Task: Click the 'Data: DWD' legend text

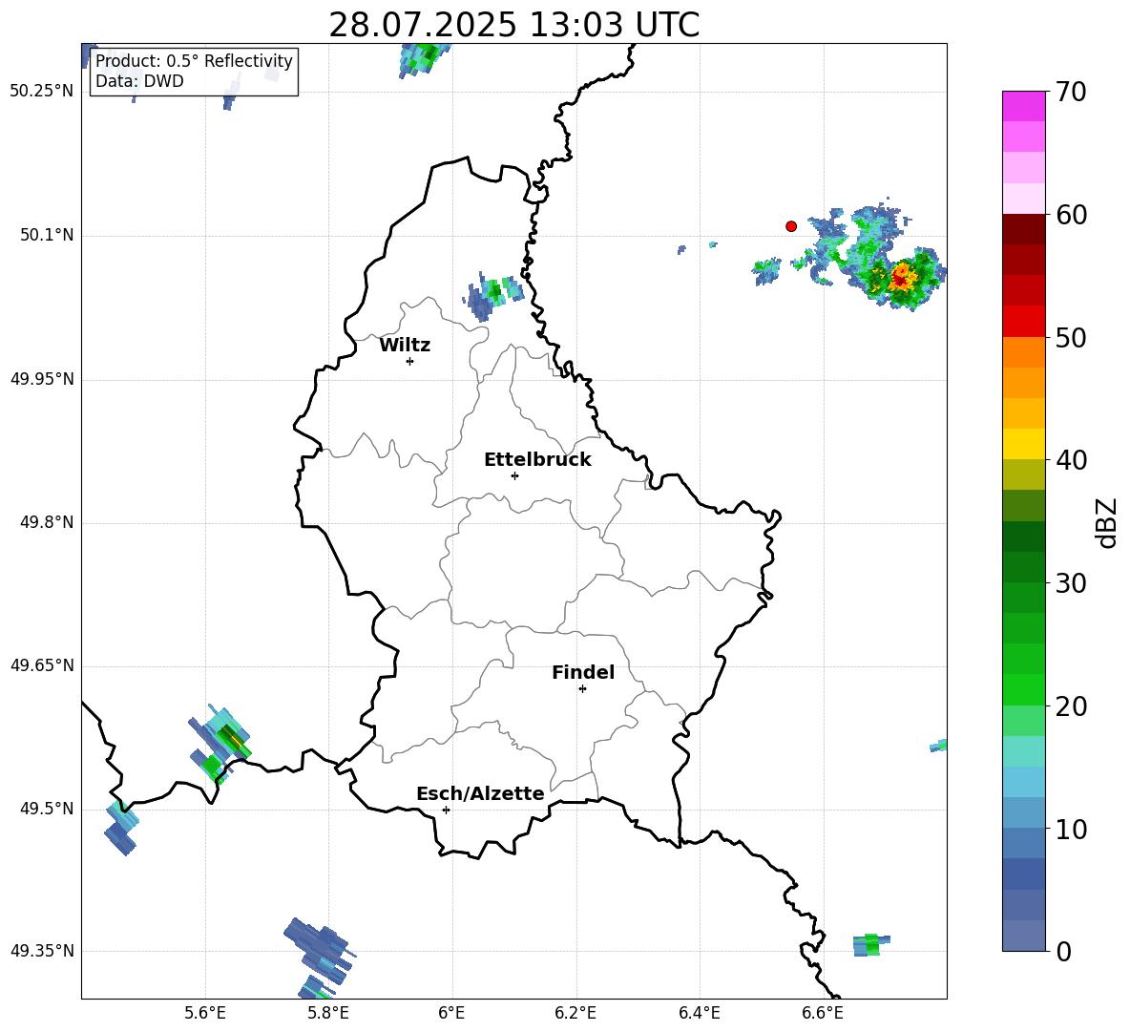Action: tap(139, 81)
